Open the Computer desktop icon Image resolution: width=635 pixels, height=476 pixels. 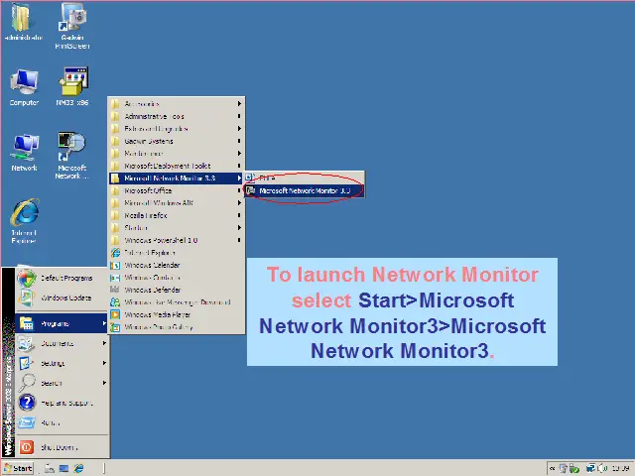24,84
